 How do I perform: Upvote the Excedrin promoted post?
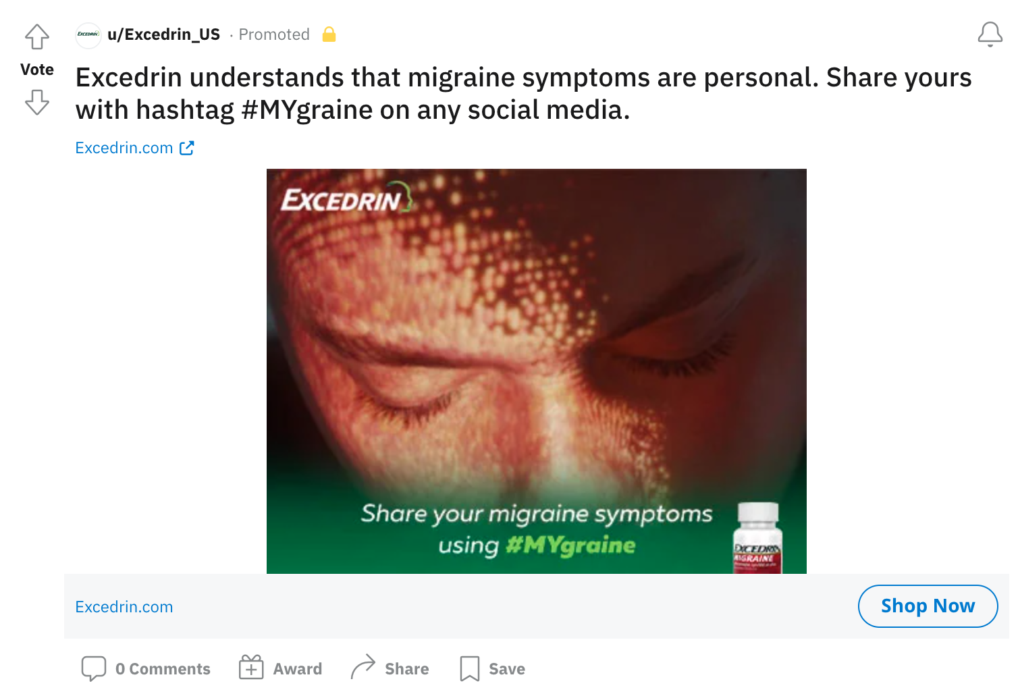(37, 37)
